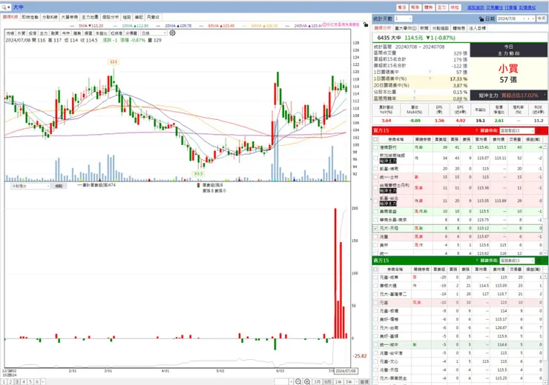
Task: Expand more pages arrow after page 6
Action: point(43,382)
